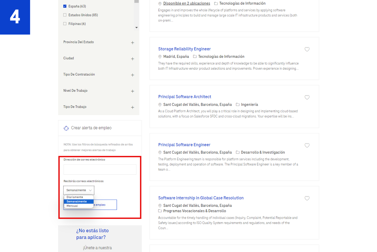
Task: Click the country filter list scrollbar thumb
Action: [136, 1]
